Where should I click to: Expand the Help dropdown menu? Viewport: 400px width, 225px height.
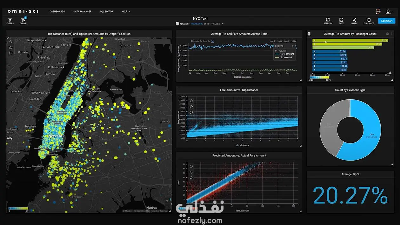tap(125, 12)
